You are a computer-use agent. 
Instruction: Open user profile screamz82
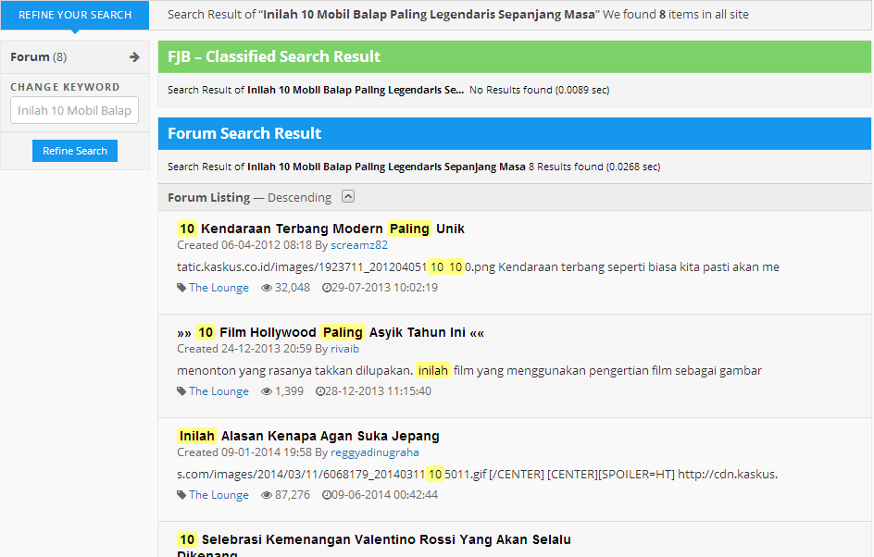point(359,245)
